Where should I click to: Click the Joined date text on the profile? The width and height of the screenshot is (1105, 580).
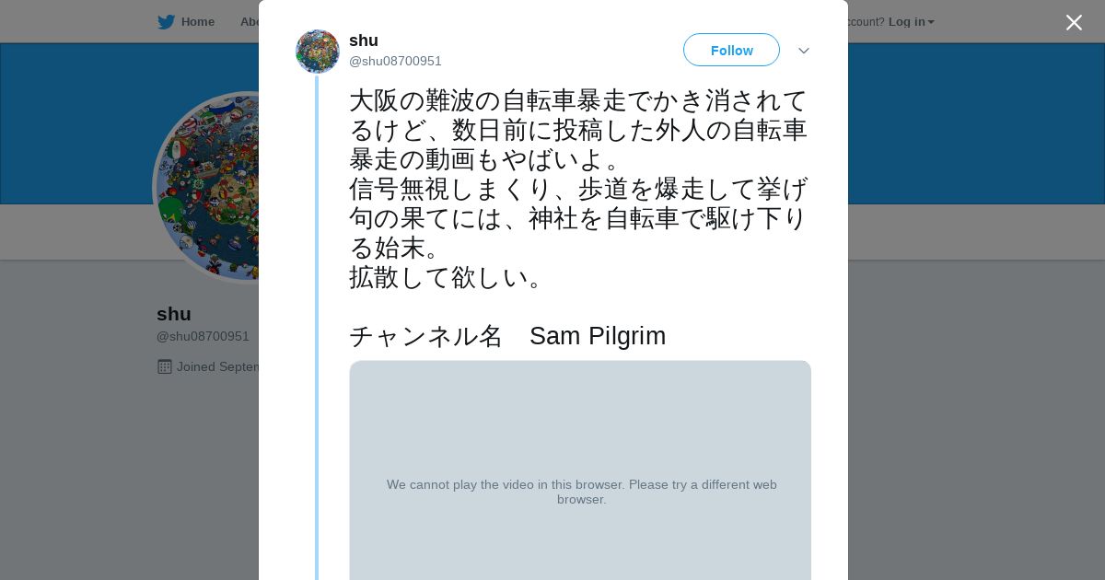coord(217,366)
